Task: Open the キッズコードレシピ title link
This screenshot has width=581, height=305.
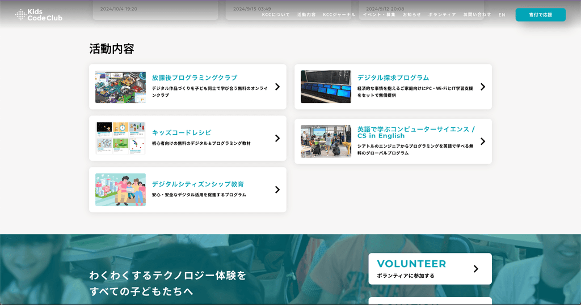Action: pos(182,132)
